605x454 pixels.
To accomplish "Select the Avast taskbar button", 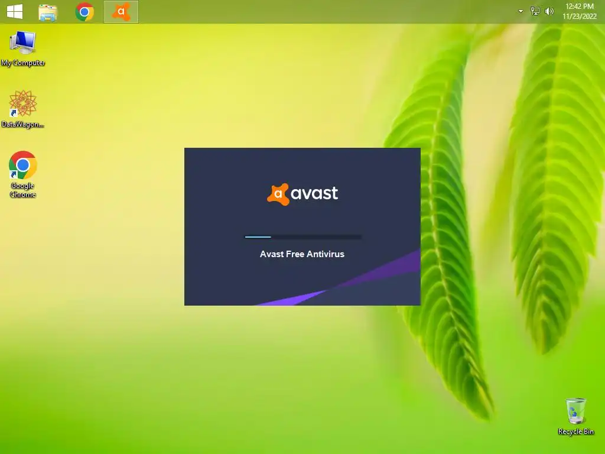I will (121, 12).
